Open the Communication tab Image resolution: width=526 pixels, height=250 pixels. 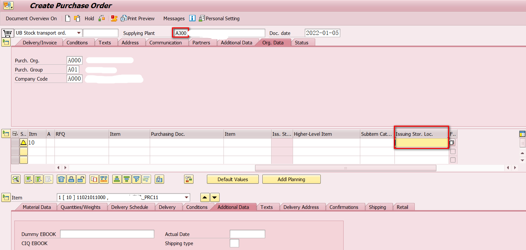(x=165, y=43)
